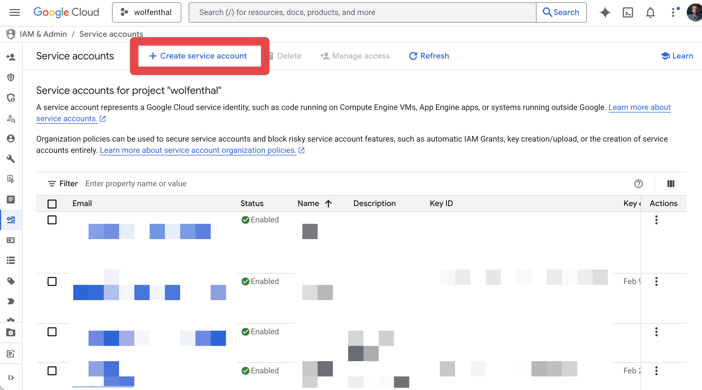Toggle the select-all checkbox in header
Viewport: 702px width, 390px height.
52,204
